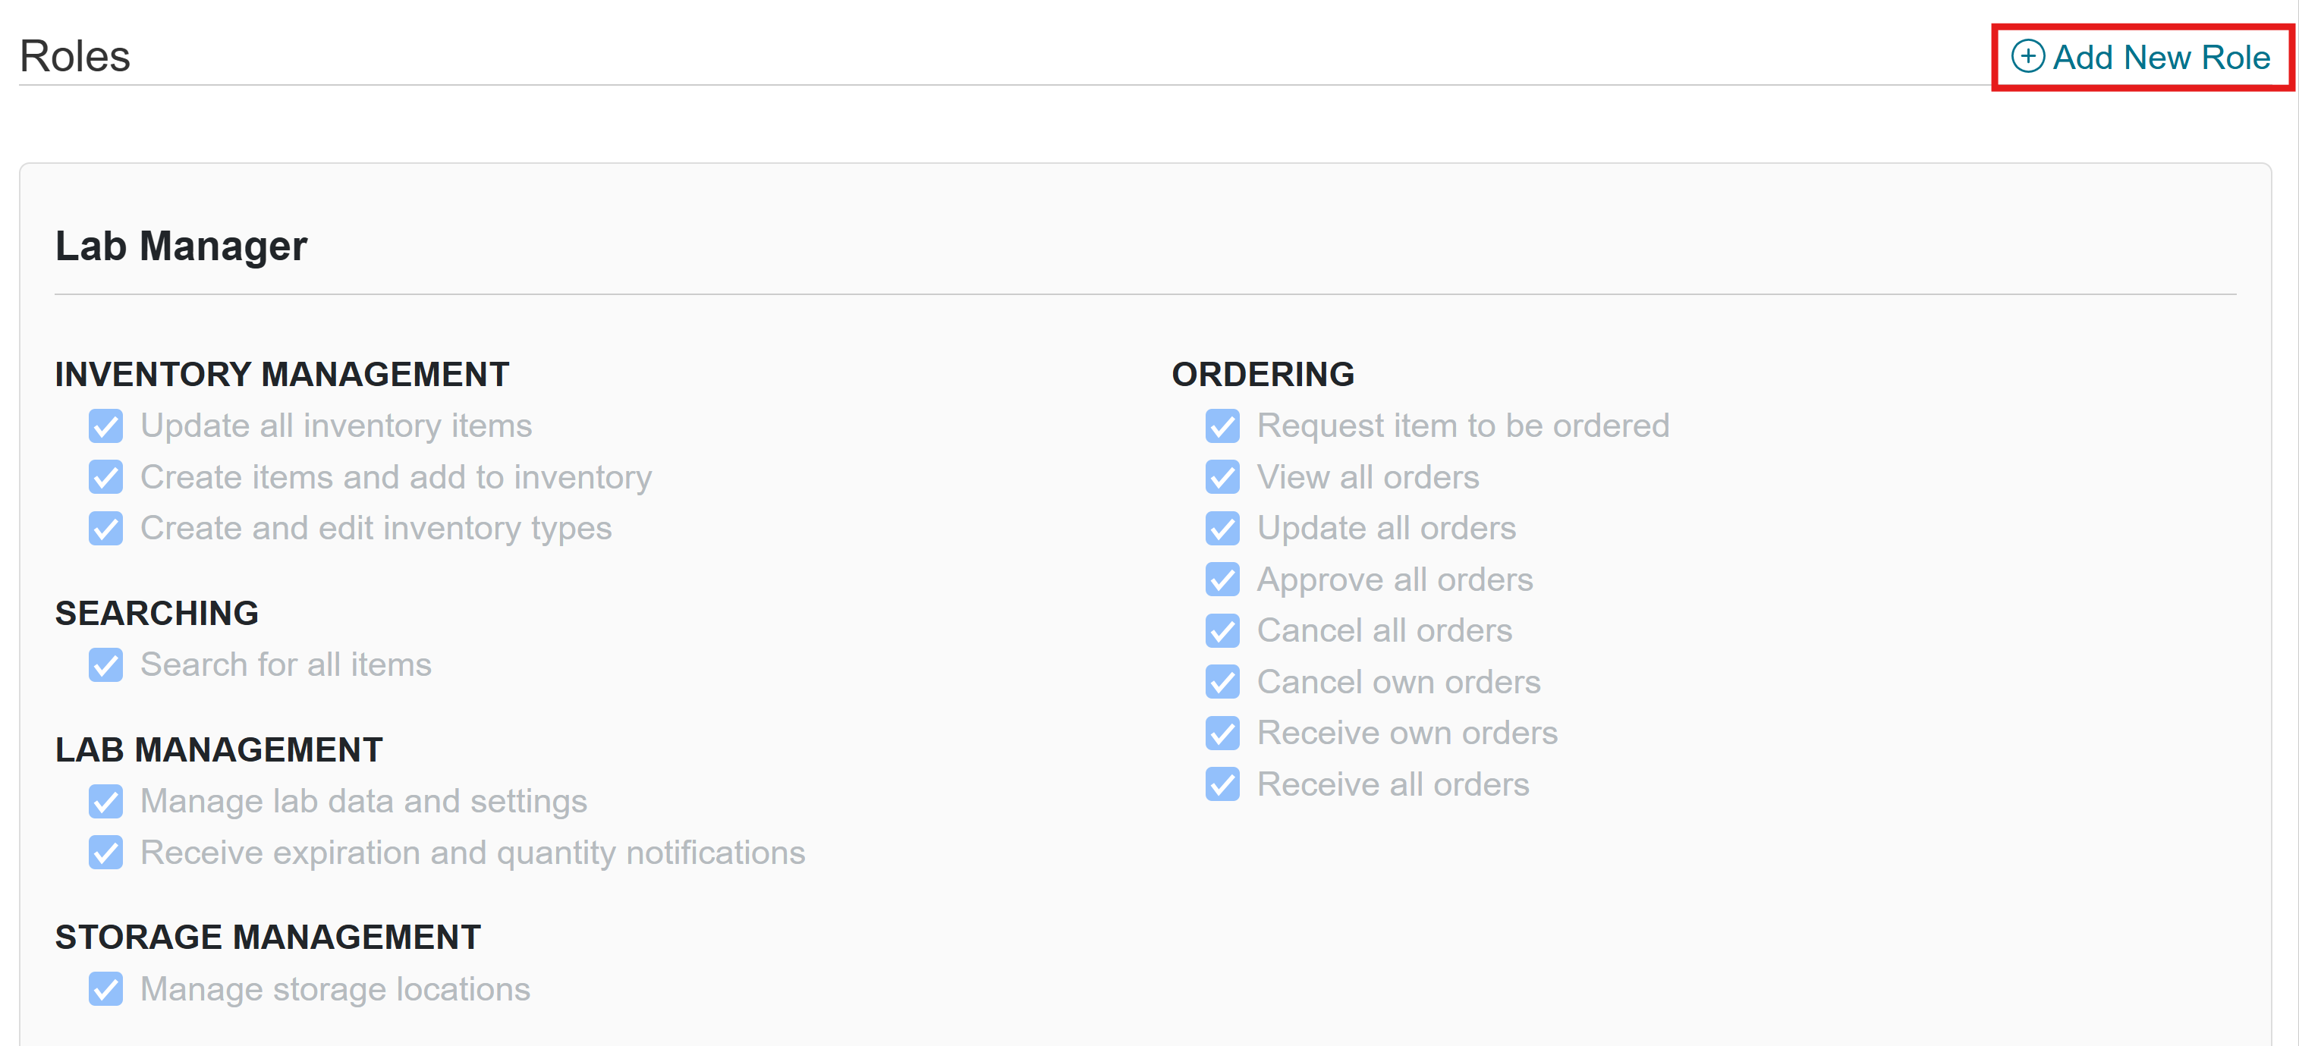The height and width of the screenshot is (1046, 2299).
Task: Toggle Cancel own orders checkbox
Action: coord(1222,682)
